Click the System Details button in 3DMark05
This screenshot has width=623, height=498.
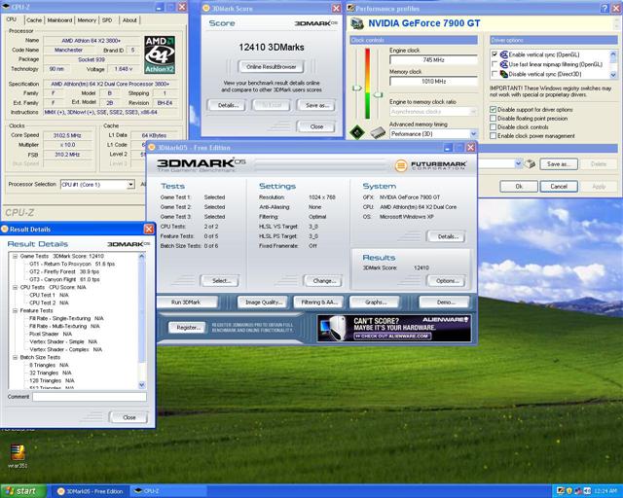[x=447, y=236]
